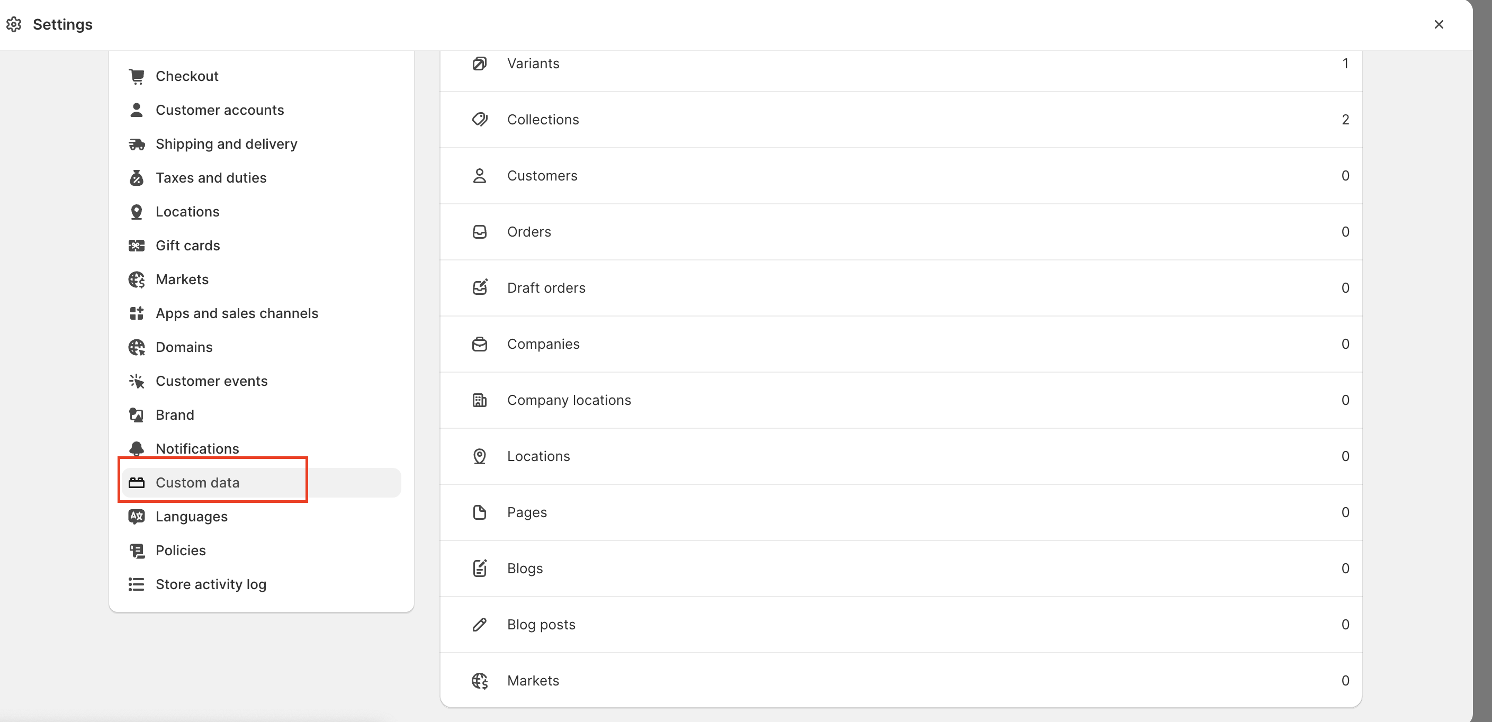Open the Customer accounts settings
Viewport: 1492px width, 722px height.
point(220,110)
